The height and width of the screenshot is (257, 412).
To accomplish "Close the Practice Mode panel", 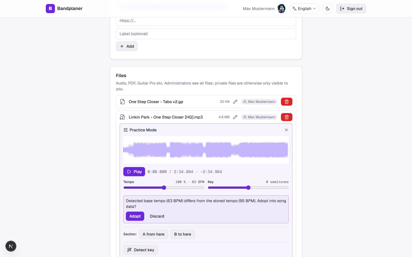I will [x=286, y=130].
